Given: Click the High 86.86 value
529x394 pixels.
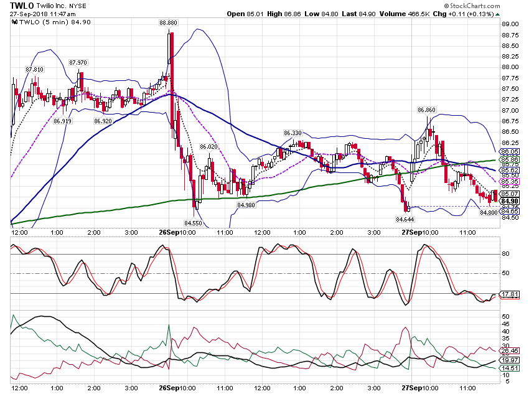Looking at the screenshot, I should 284,14.
